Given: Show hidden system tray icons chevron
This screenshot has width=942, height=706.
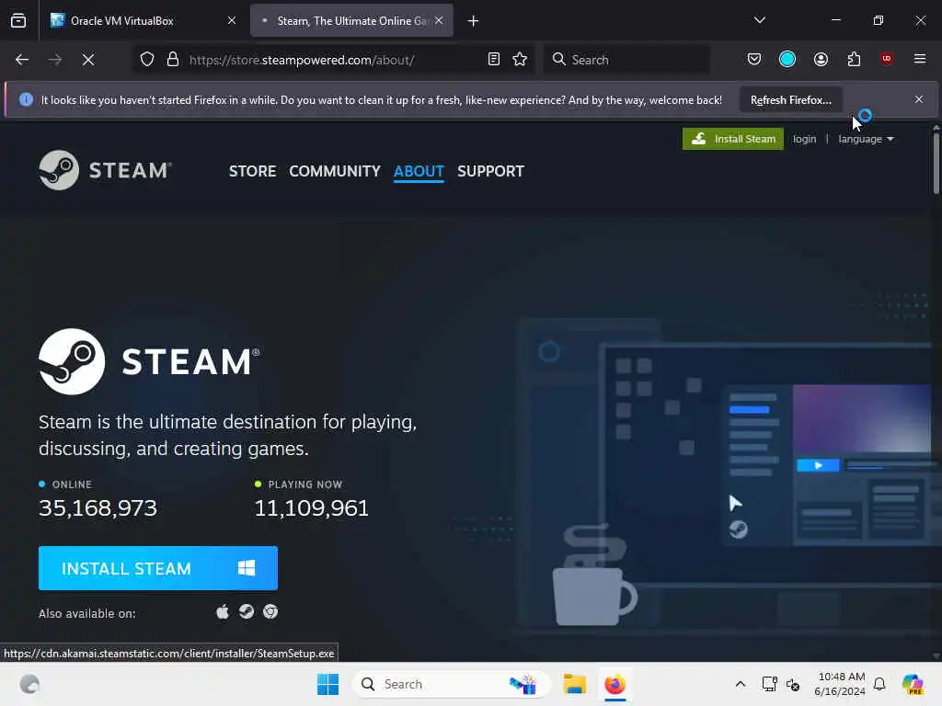Looking at the screenshot, I should click(x=741, y=684).
